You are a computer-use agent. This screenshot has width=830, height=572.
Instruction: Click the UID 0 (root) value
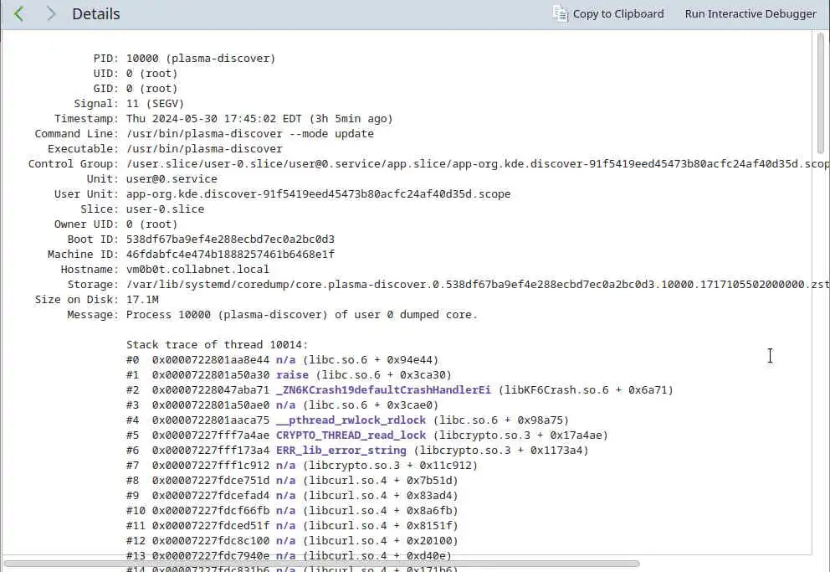(x=152, y=74)
